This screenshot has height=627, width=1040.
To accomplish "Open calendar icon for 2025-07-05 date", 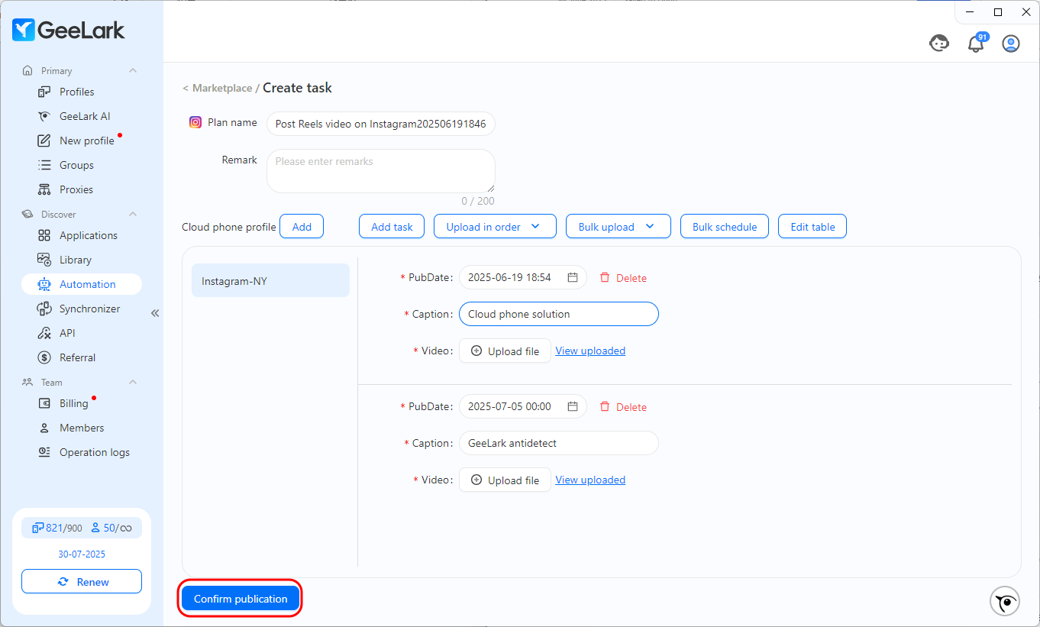I will [573, 406].
